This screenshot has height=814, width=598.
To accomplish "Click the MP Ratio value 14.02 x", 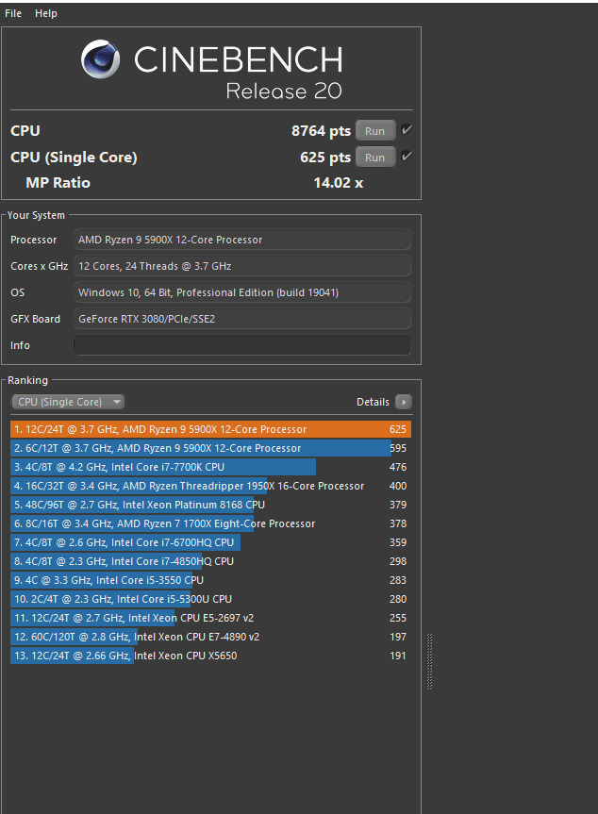I will (339, 183).
